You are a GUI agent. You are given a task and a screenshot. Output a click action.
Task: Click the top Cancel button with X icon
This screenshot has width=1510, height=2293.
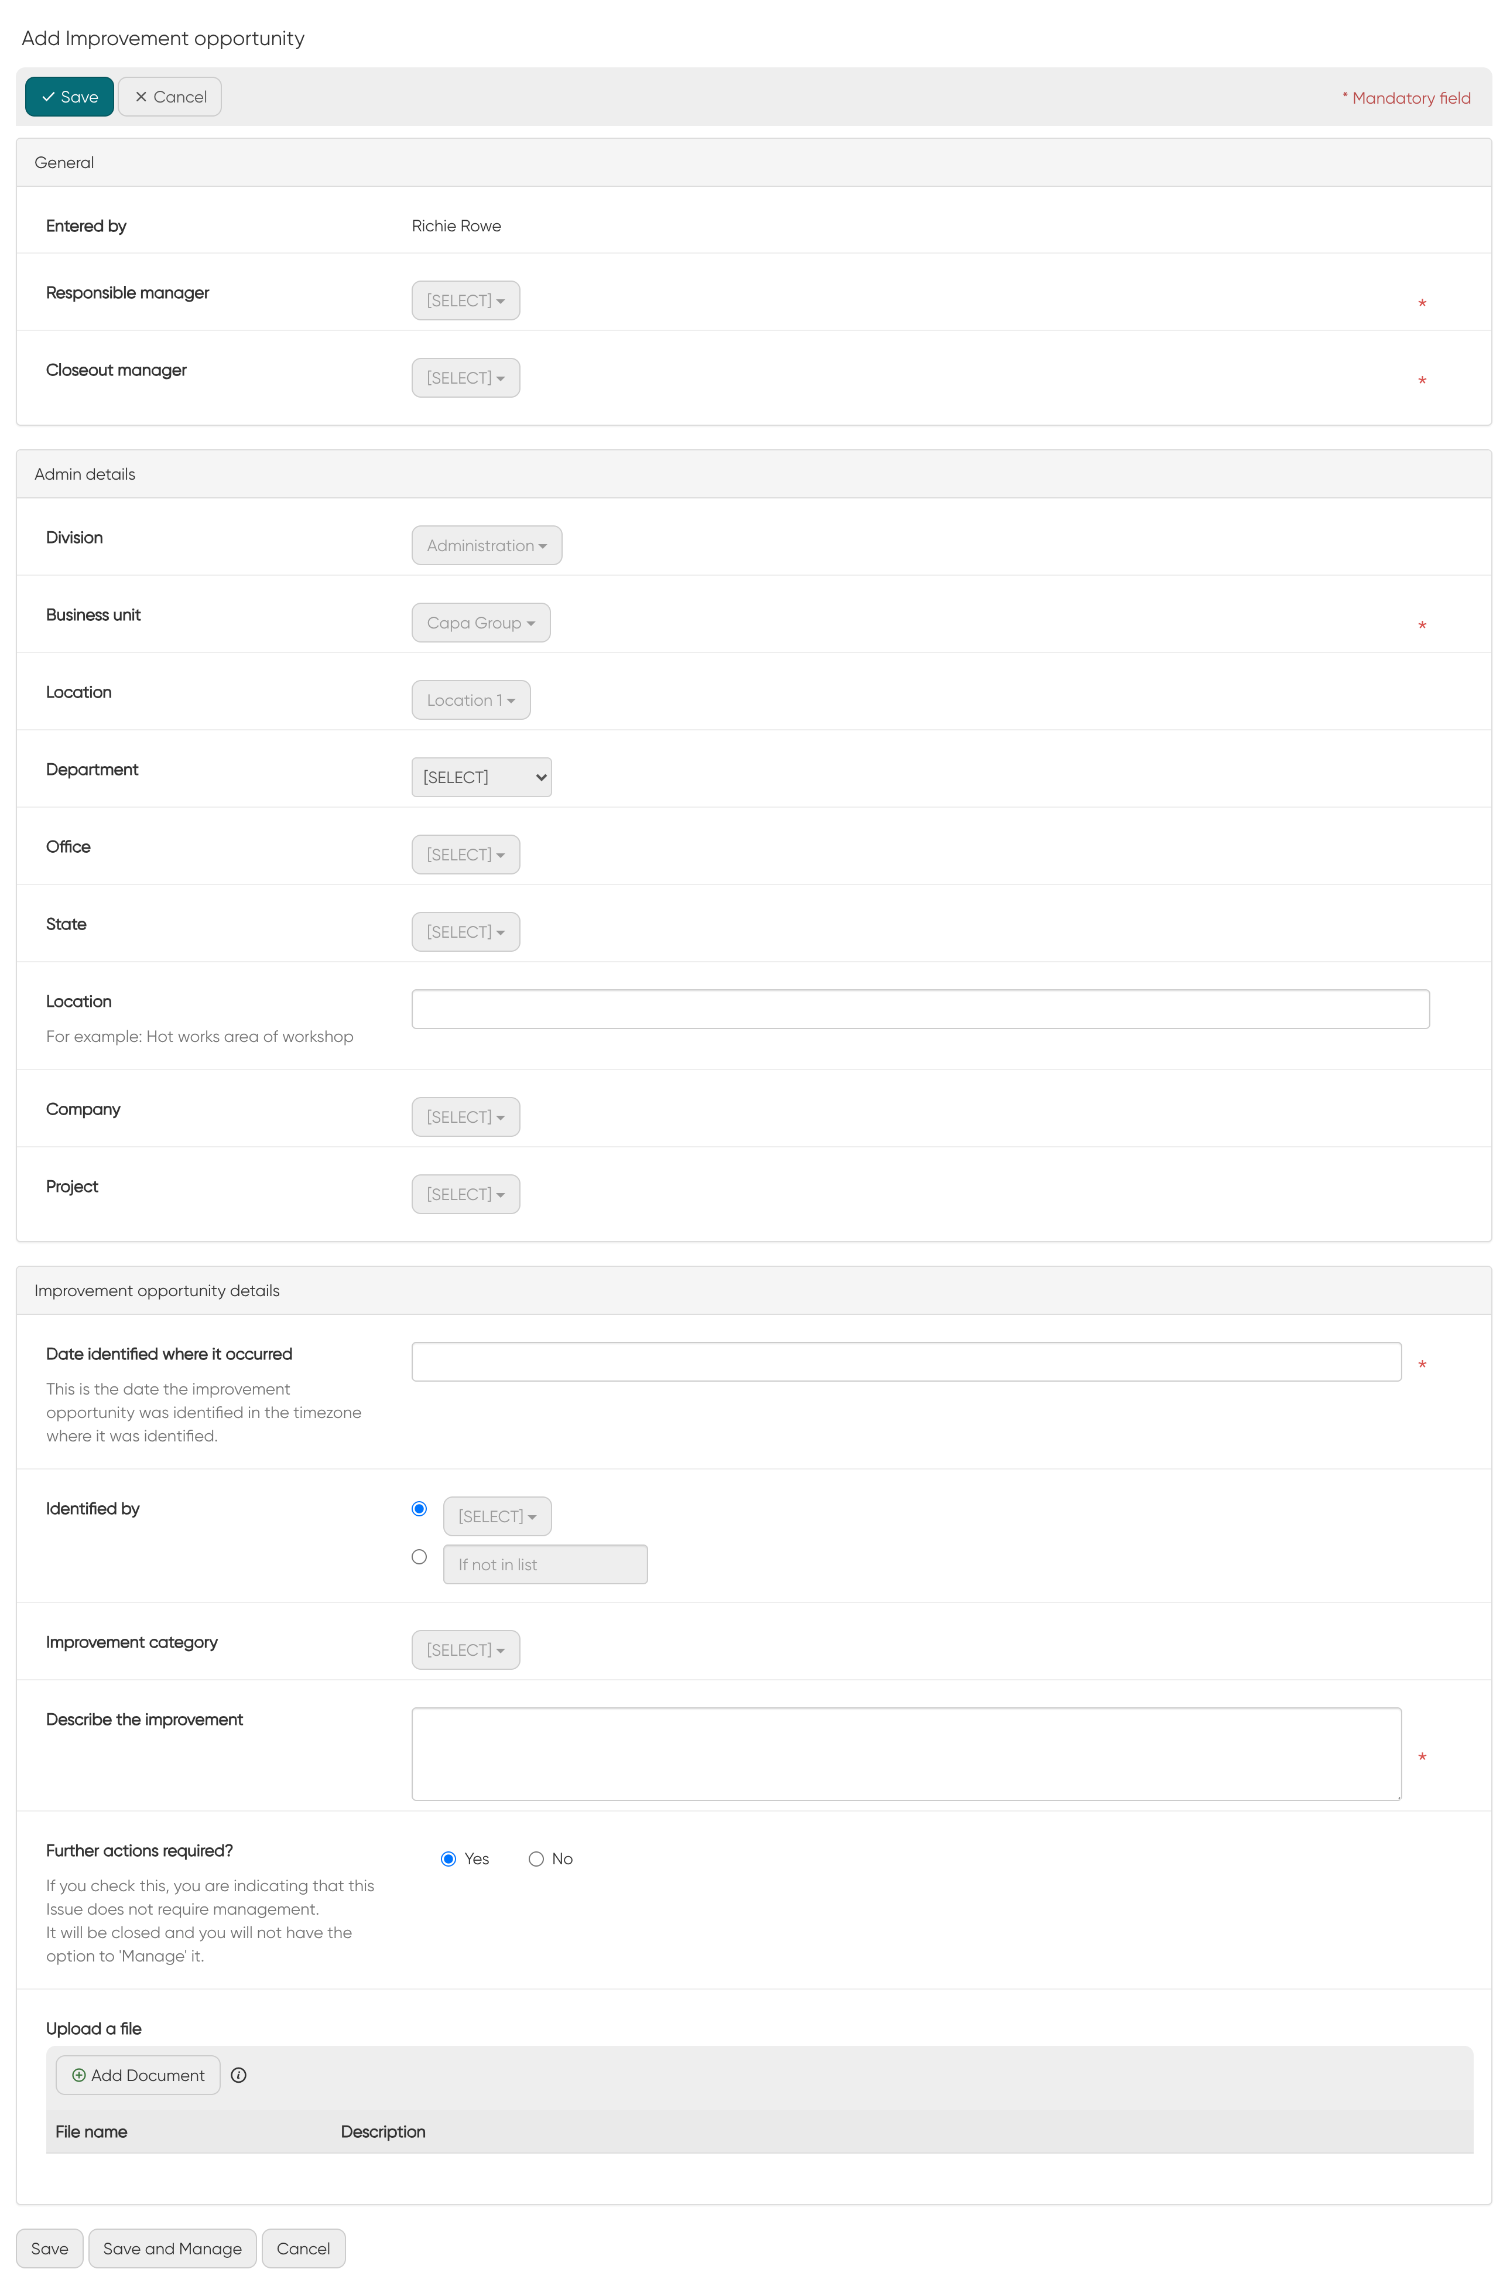tap(170, 96)
